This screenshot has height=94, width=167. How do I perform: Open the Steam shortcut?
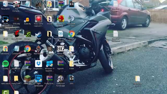click(38, 34)
